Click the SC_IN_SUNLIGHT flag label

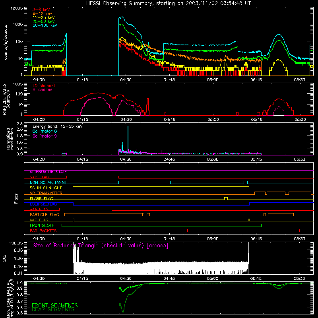coord(46,188)
